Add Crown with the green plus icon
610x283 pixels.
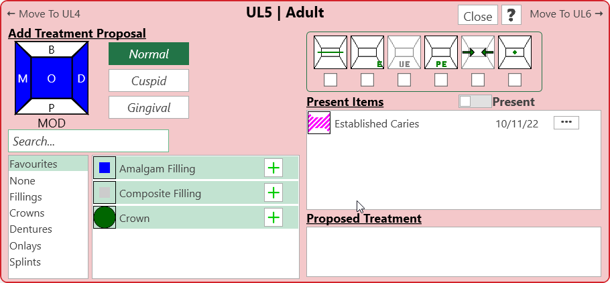[273, 217]
